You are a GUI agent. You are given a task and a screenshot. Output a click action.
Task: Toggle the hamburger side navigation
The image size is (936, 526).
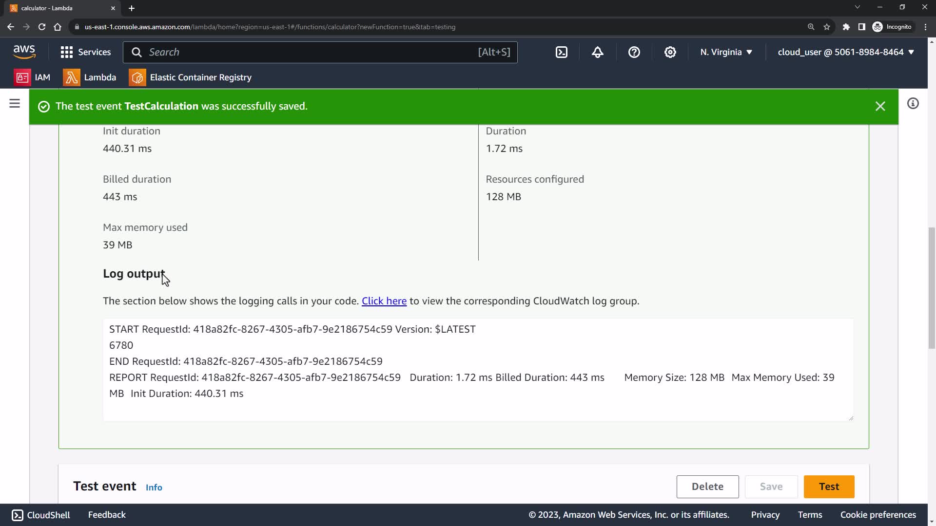coord(15,103)
